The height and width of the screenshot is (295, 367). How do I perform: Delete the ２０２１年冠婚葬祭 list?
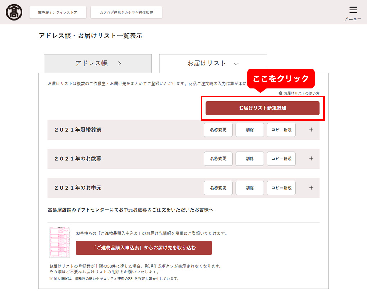coord(250,130)
